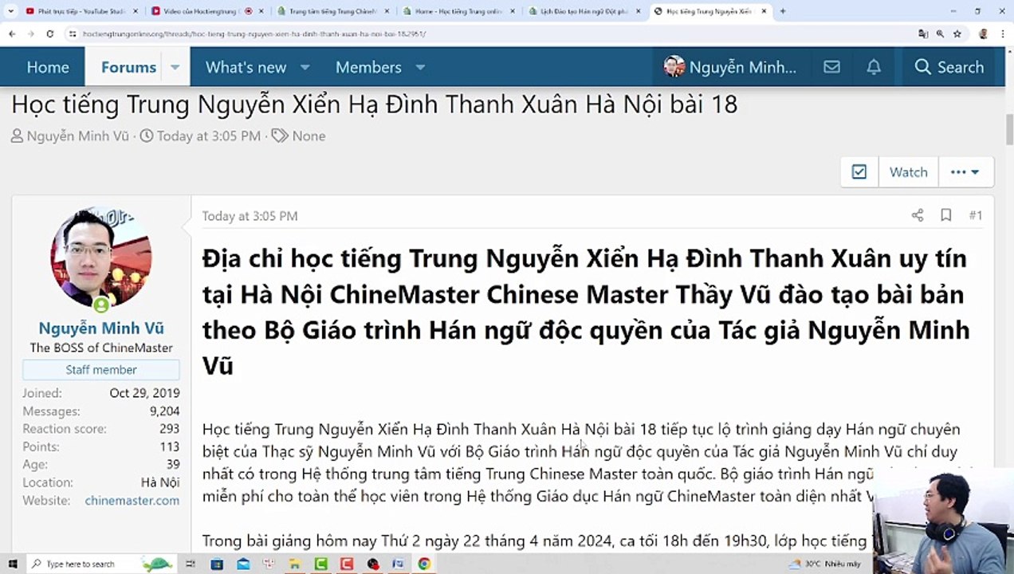
Task: Click the zoom magnifier icon in address bar
Action: (941, 34)
